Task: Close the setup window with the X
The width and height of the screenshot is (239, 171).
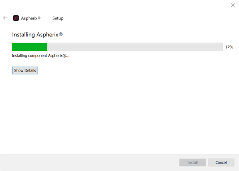Action: 233,5
